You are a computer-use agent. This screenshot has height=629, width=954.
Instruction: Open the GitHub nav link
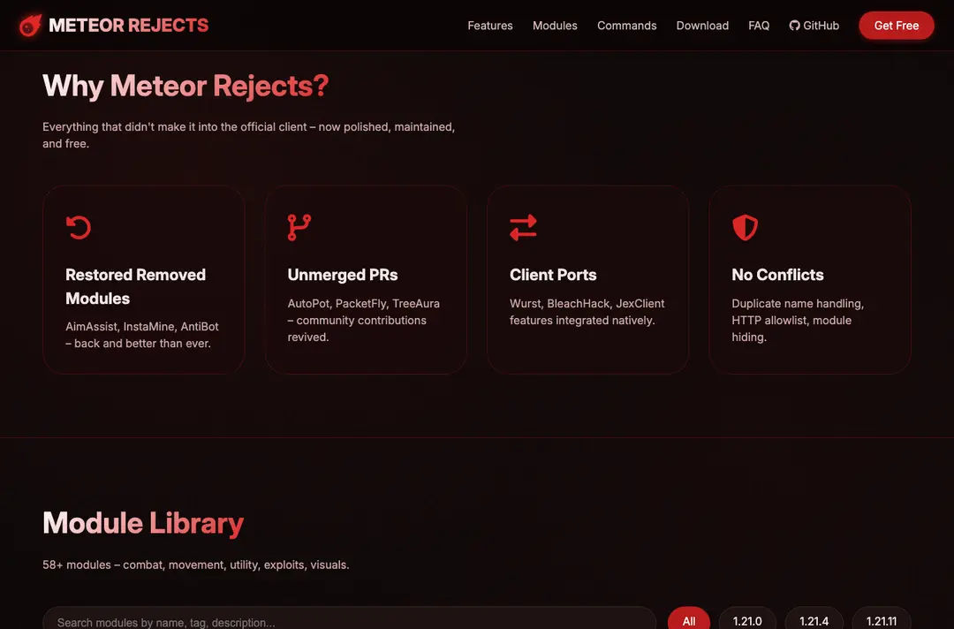pos(814,26)
